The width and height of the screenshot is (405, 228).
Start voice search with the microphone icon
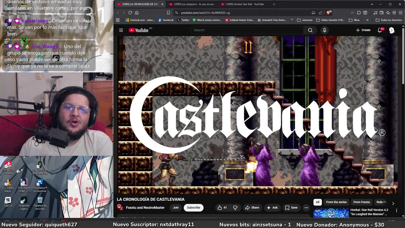click(324, 30)
